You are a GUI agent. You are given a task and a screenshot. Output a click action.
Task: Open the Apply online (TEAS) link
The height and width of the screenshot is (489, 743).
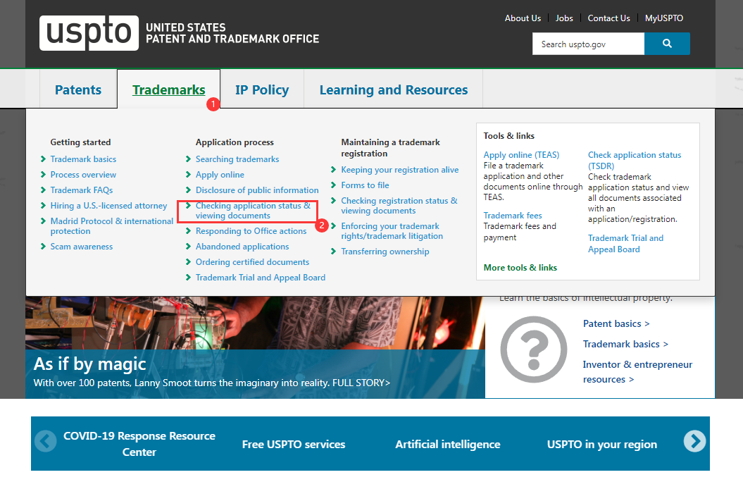pos(520,155)
